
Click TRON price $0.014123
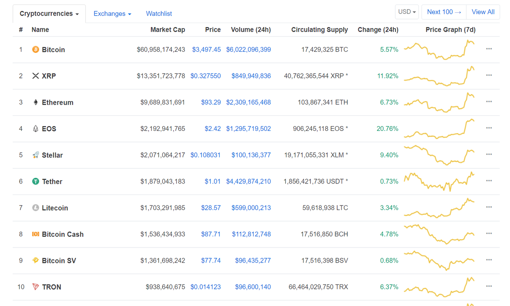point(206,287)
